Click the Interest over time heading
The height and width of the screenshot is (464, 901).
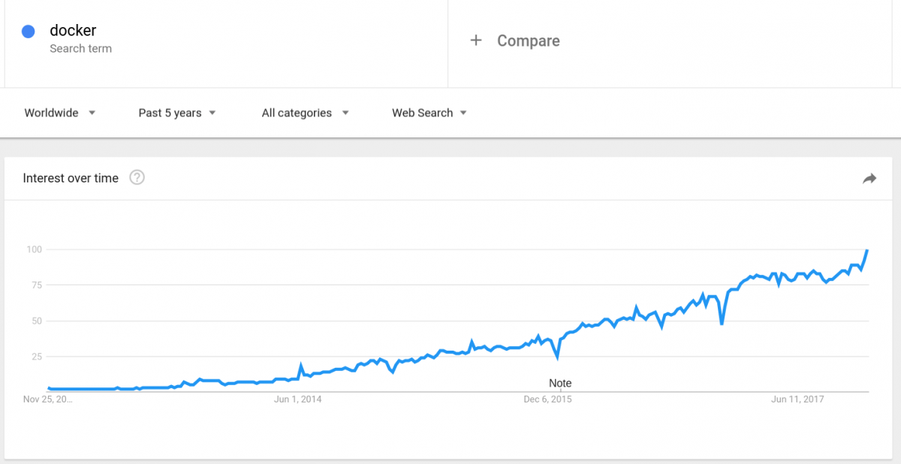(x=71, y=178)
